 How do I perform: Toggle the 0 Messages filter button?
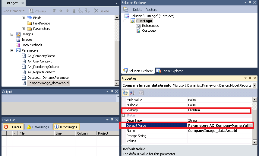click(x=67, y=127)
